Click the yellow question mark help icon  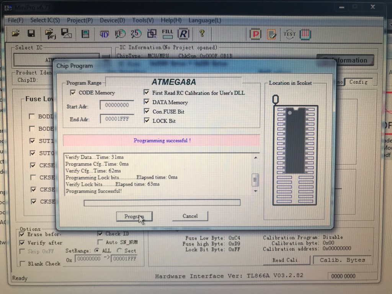pyautogui.click(x=202, y=34)
